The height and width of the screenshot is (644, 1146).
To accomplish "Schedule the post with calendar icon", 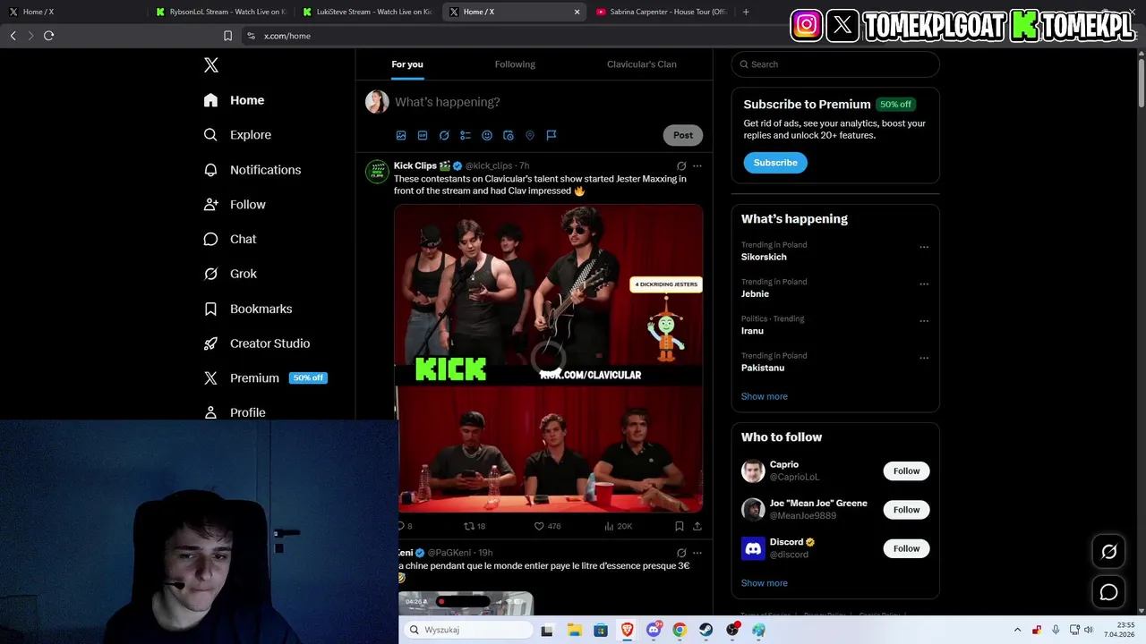I will (x=509, y=135).
